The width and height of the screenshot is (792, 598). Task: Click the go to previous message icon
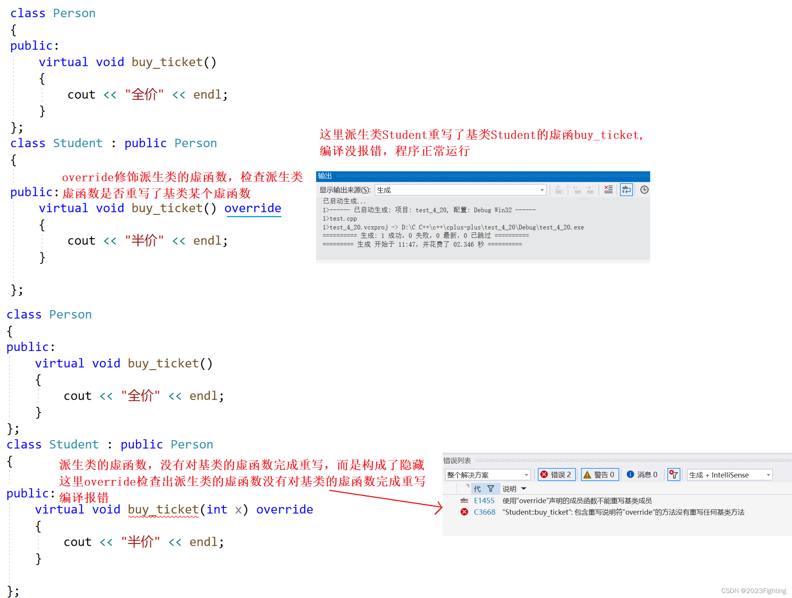pos(577,190)
